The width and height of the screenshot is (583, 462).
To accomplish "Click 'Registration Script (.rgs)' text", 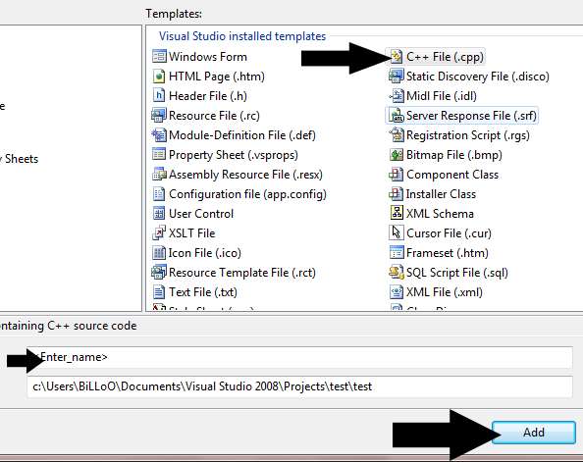I will 468,135.
